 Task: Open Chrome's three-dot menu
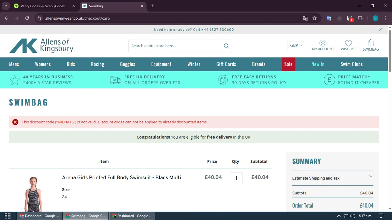(x=386, y=18)
